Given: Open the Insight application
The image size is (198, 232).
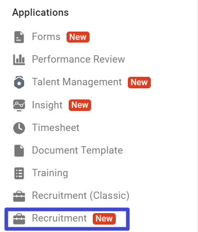Looking at the screenshot, I should [47, 105].
